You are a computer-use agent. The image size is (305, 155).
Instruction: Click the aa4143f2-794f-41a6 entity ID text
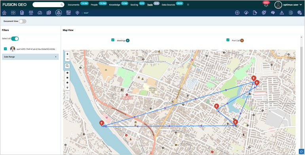coord(36,49)
